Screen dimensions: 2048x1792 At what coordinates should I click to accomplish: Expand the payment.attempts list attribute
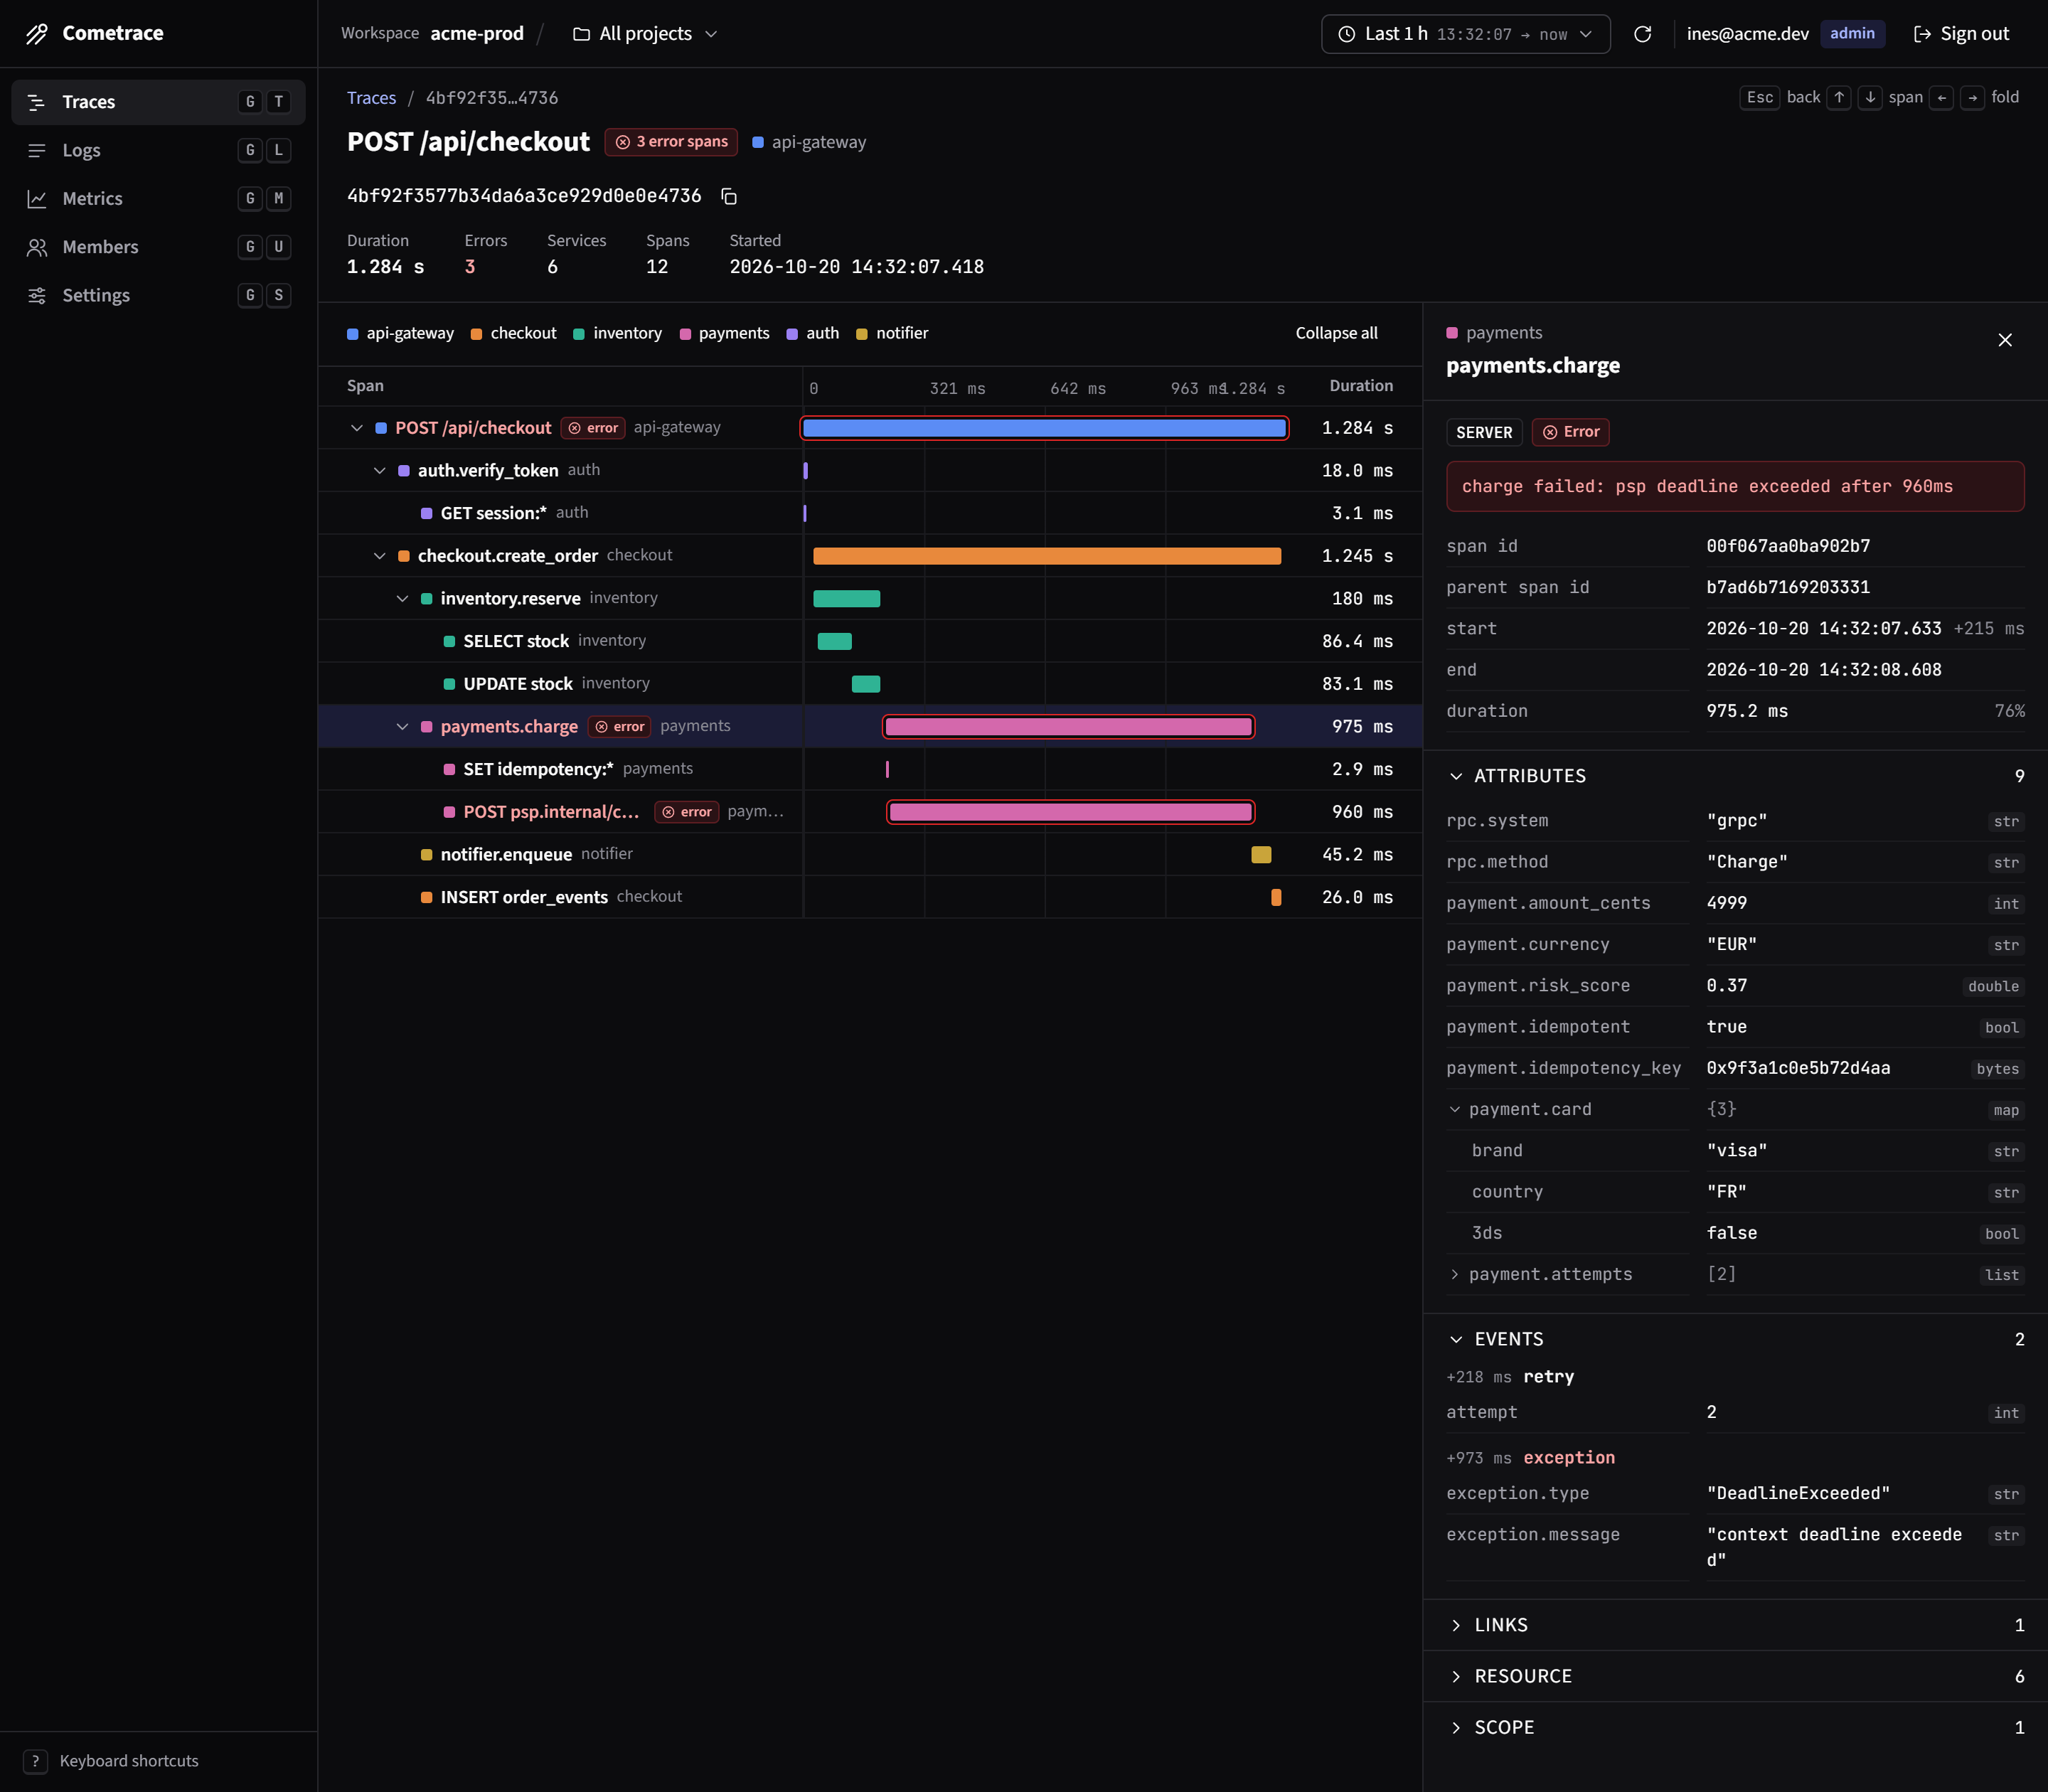pos(1455,1274)
